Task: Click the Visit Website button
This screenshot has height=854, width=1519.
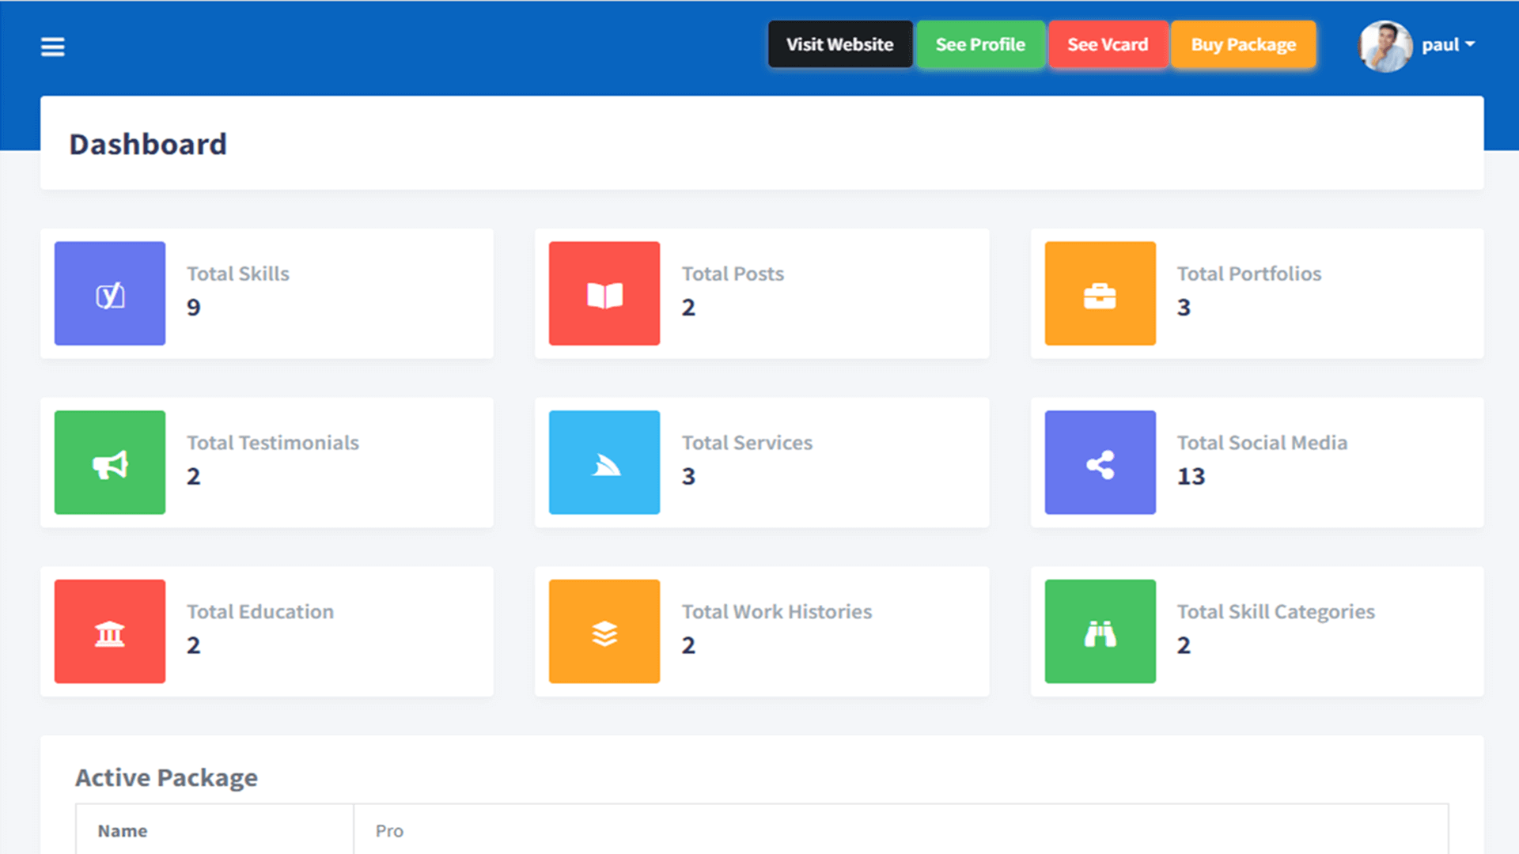Action: click(839, 44)
